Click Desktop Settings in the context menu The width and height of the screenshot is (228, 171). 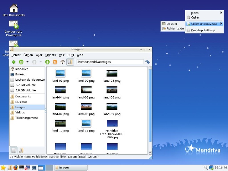pos(203,30)
